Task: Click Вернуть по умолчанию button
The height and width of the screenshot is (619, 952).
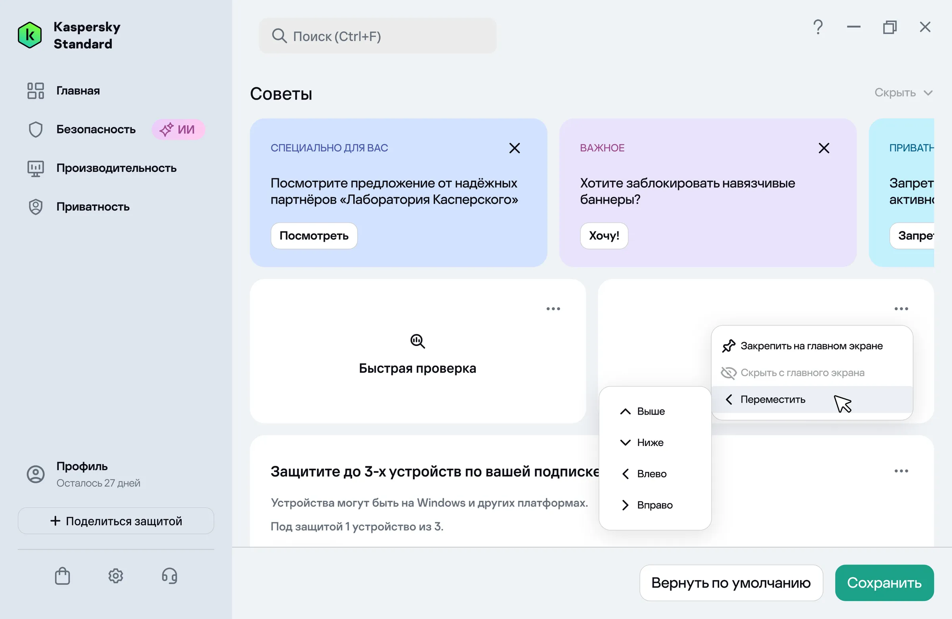Action: [731, 583]
